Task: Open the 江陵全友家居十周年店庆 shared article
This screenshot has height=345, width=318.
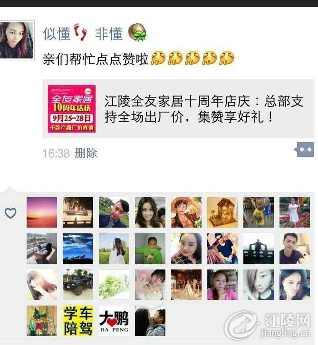Action: pyautogui.click(x=178, y=109)
